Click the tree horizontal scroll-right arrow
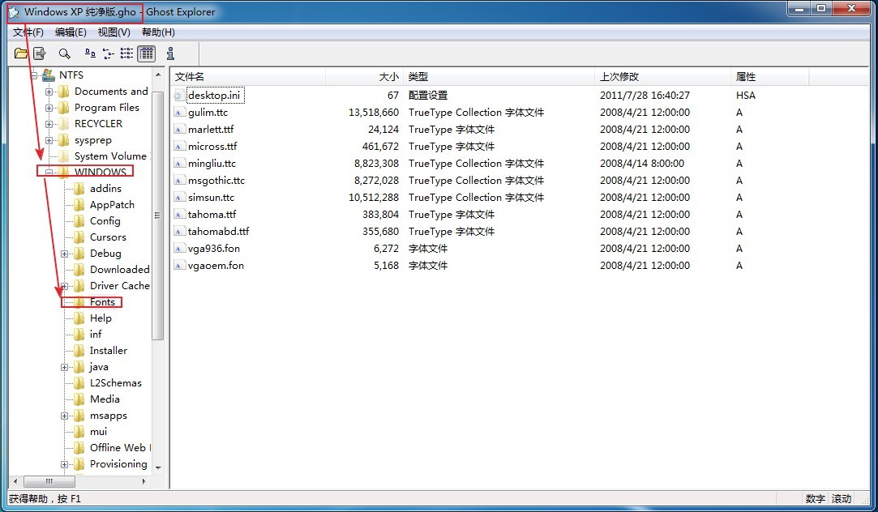The image size is (878, 512). tap(144, 481)
